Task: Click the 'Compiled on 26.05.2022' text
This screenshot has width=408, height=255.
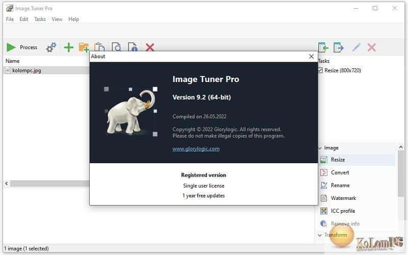Action: tap(199, 117)
